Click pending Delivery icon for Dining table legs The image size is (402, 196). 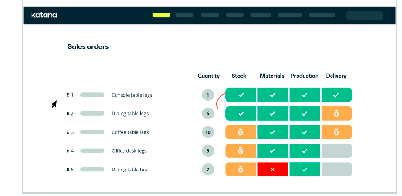[337, 114]
